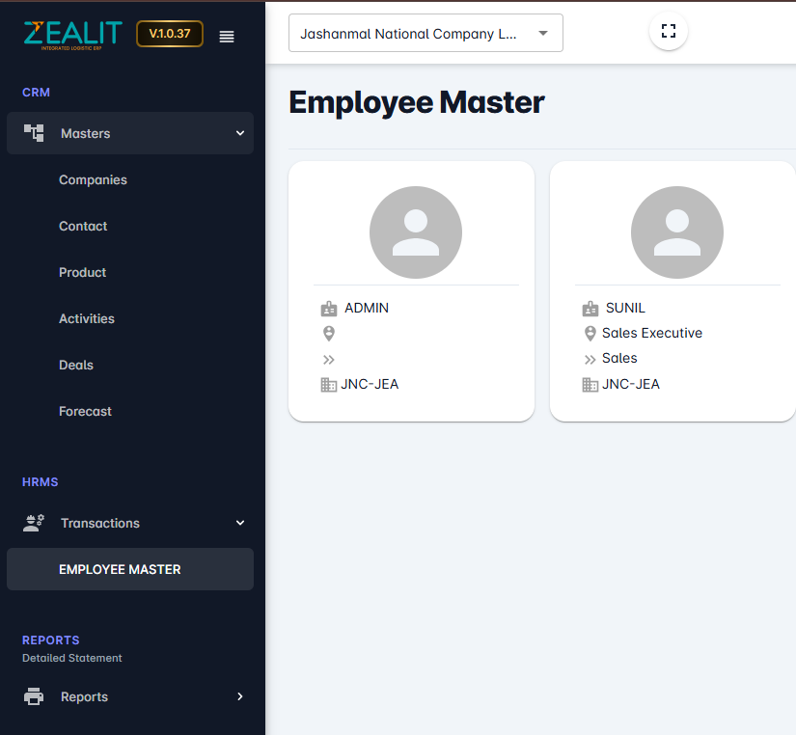This screenshot has height=735, width=796.
Task: Select Forecast in the sidebar
Action: coord(85,411)
